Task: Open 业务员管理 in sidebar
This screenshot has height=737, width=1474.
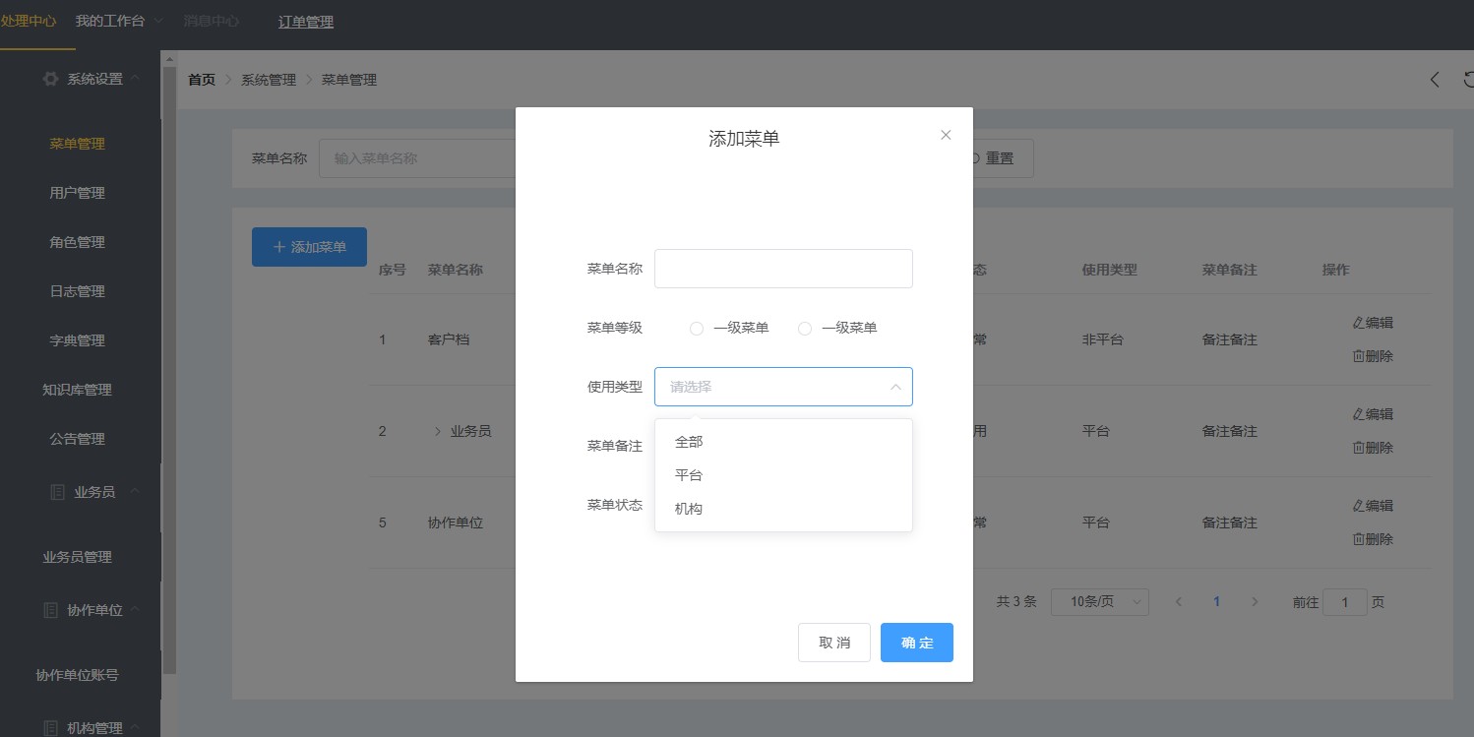Action: (x=78, y=557)
